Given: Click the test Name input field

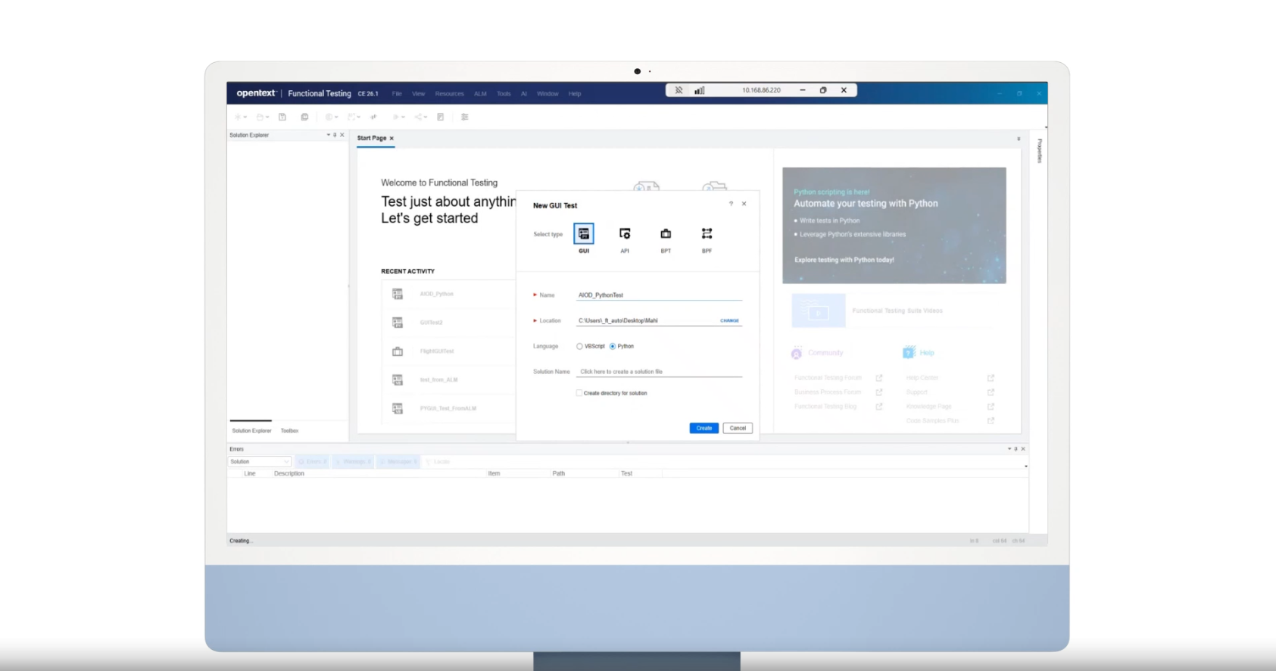Looking at the screenshot, I should click(659, 295).
